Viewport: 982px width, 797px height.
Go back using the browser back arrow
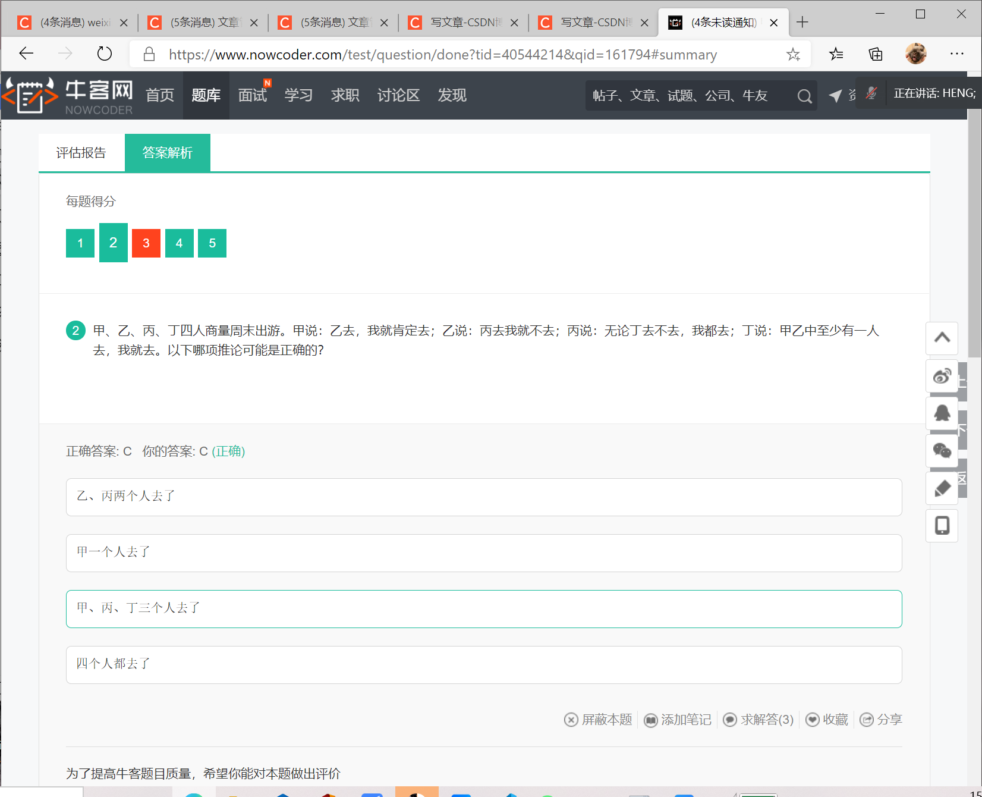[26, 54]
